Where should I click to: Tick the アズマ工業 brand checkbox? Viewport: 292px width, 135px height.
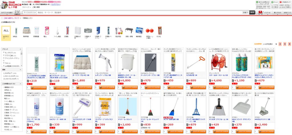point(3,55)
